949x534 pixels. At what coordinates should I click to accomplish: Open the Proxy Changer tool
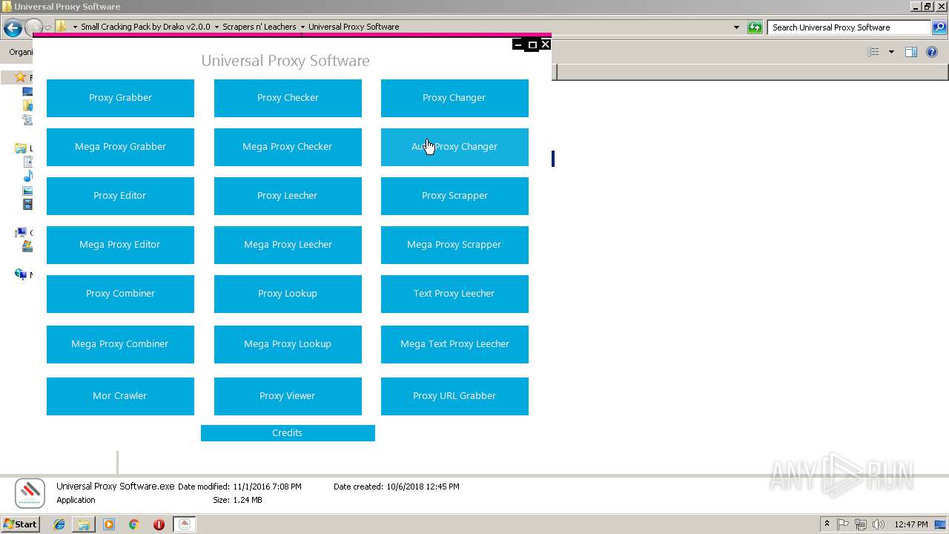point(454,98)
